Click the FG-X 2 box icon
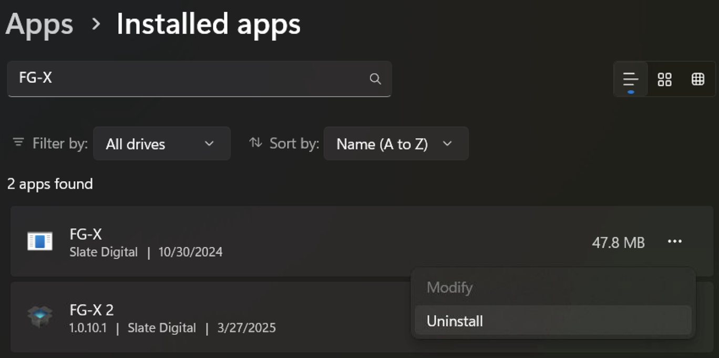The height and width of the screenshot is (358, 719). [x=40, y=317]
